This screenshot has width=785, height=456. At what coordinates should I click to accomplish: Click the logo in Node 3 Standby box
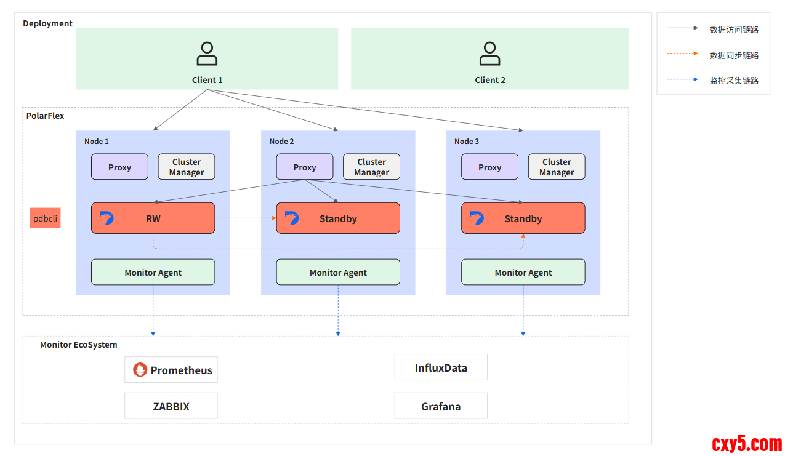(477, 218)
